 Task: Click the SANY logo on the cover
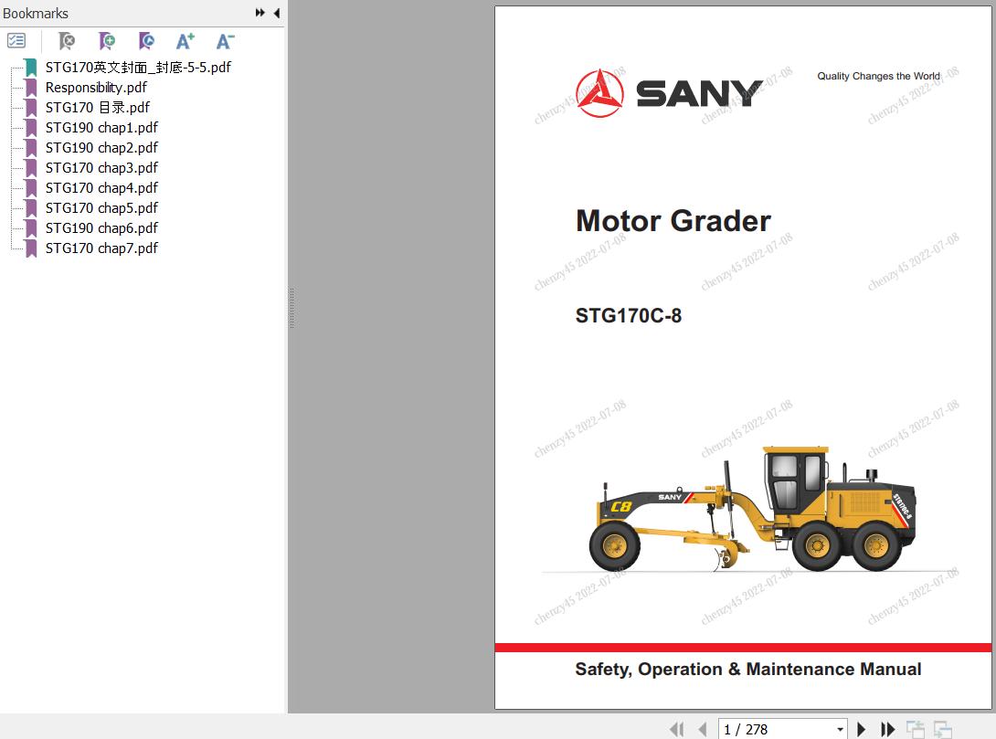[x=670, y=93]
